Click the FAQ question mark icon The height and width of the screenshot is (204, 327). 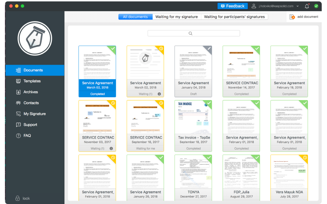click(x=18, y=136)
